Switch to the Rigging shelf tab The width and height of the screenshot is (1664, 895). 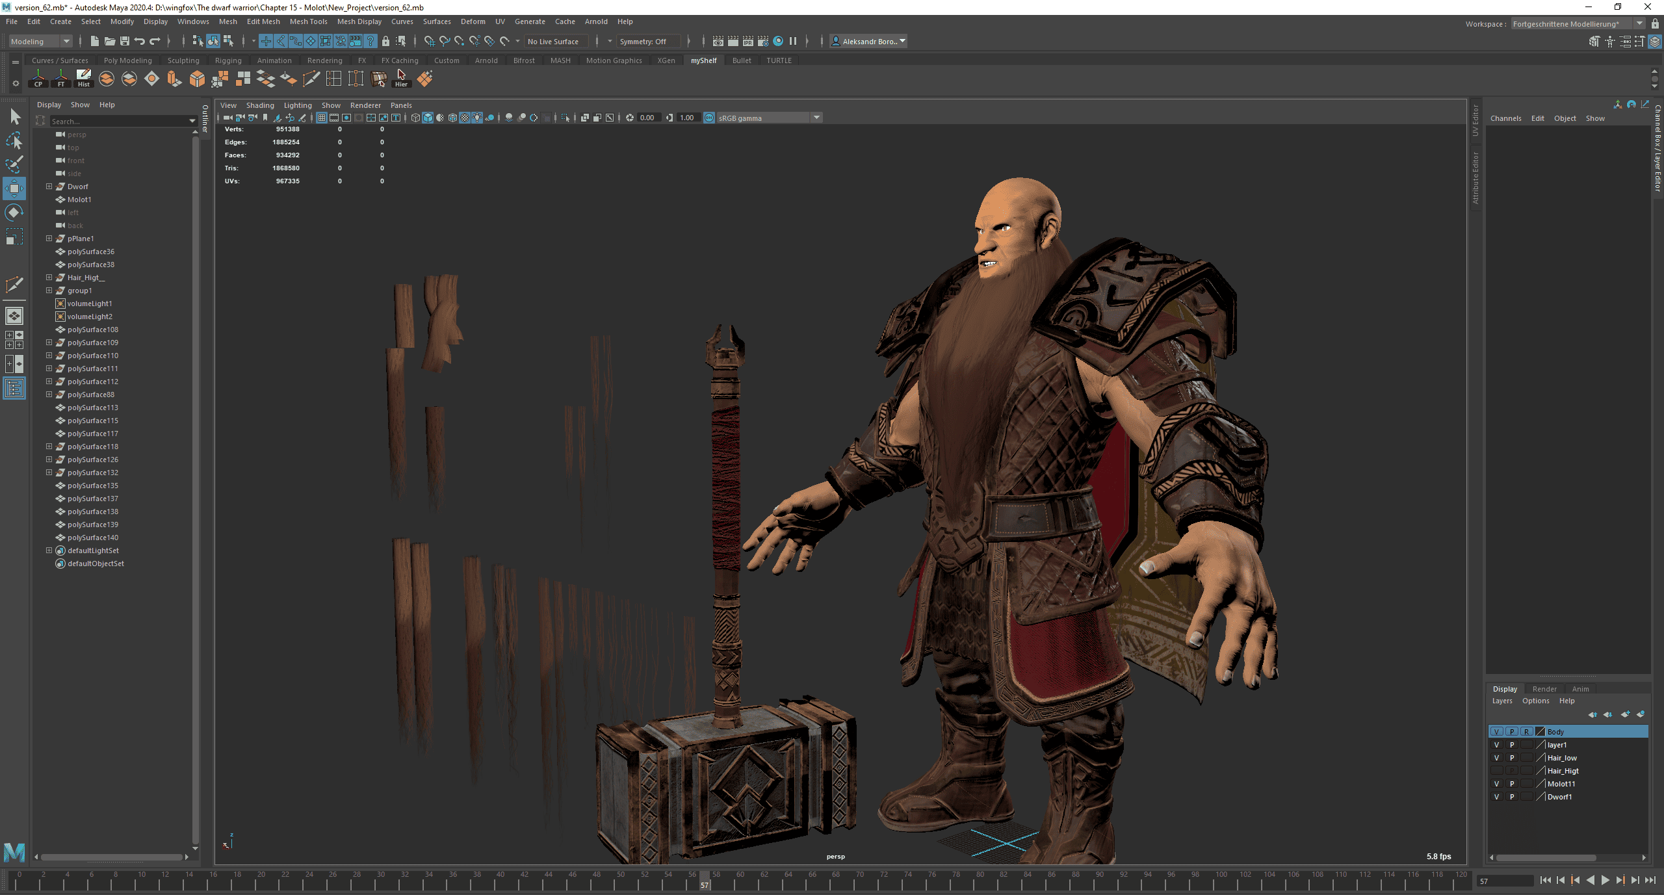[x=228, y=60]
